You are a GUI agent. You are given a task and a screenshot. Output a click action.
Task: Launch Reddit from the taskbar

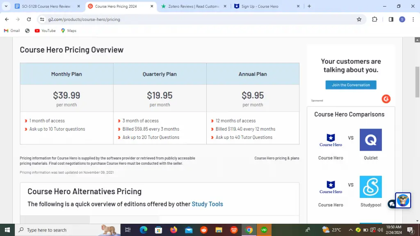[x=204, y=230]
